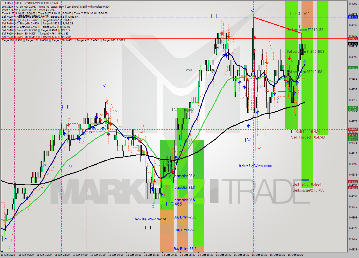Select the 'Sell %20 @ Entry -88: 0.5112' line
Image resolution: width=359 pixels, height=258 pixels.
point(36,37)
